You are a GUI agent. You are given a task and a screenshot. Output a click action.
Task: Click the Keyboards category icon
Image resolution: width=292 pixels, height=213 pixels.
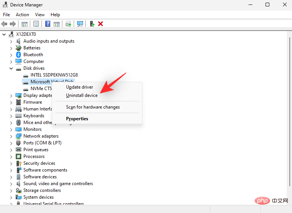[19, 116]
